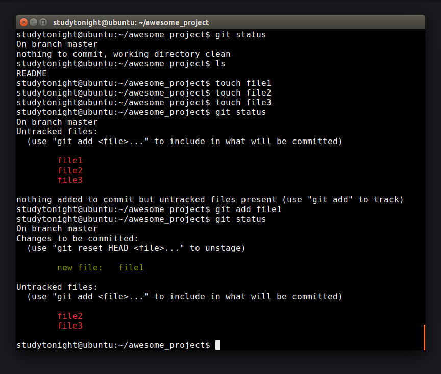Image resolution: width=441 pixels, height=374 pixels.
Task: Click the first 'On branch master' line
Action: pyautogui.click(x=57, y=44)
